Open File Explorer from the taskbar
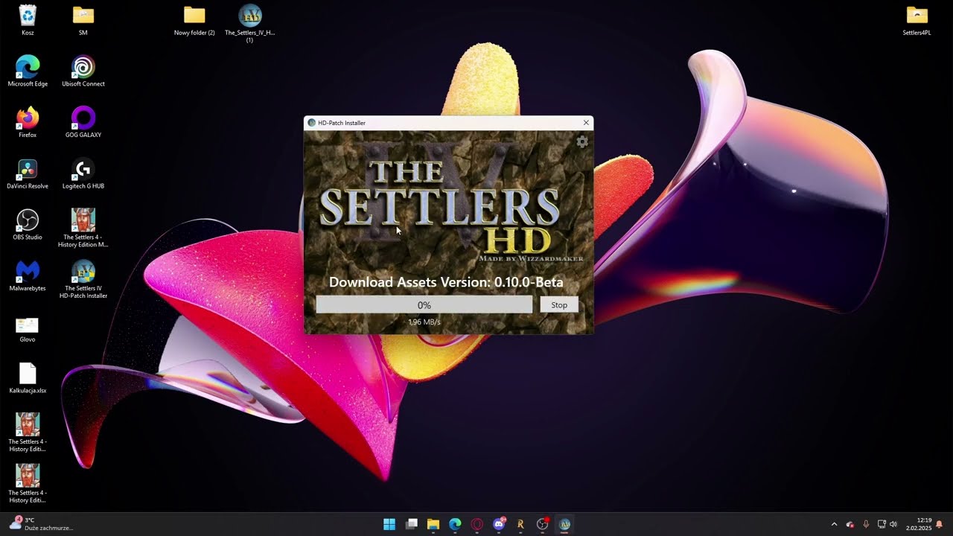The height and width of the screenshot is (536, 953). pos(433,524)
